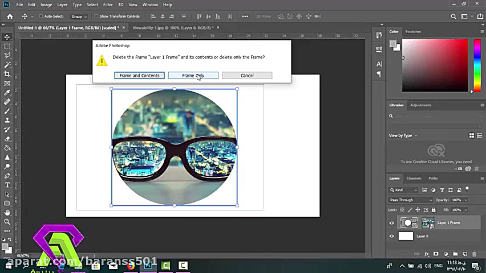Enable Show Transform Controls checkbox

pyautogui.click(x=96, y=16)
